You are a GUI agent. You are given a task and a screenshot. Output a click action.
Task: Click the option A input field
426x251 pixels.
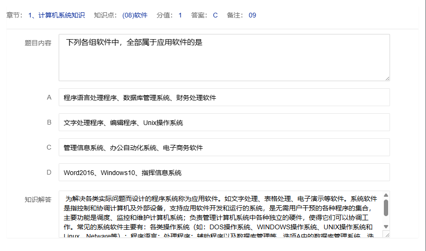224,98
